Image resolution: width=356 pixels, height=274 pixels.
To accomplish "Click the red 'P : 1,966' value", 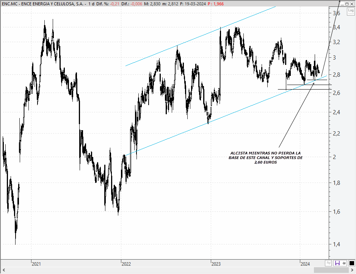I will click(x=216, y=4).
